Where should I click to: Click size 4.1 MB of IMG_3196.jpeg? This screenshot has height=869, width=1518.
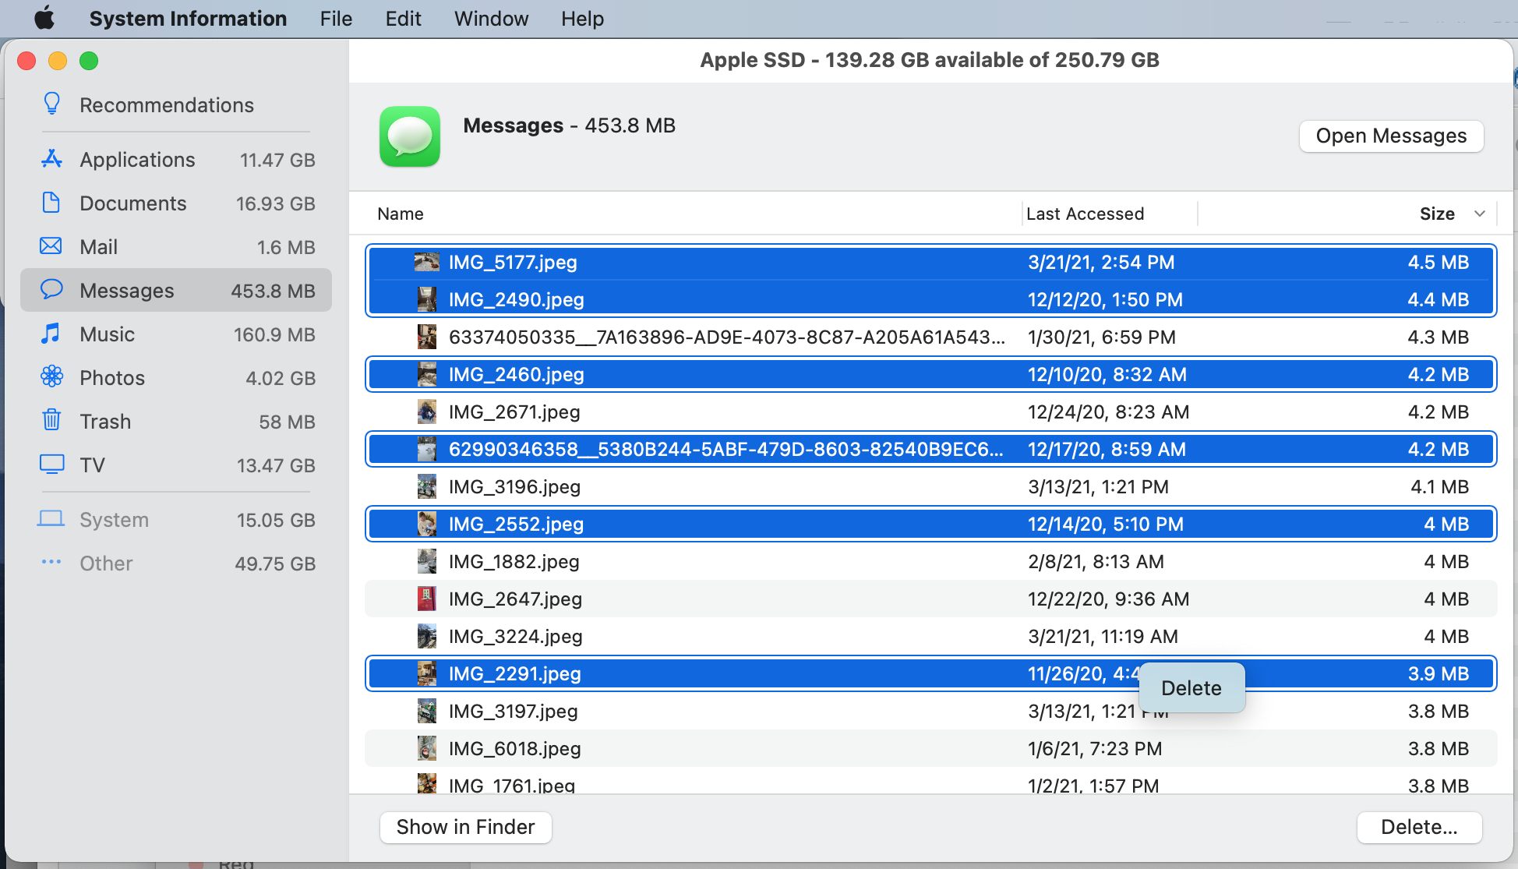1439,486
